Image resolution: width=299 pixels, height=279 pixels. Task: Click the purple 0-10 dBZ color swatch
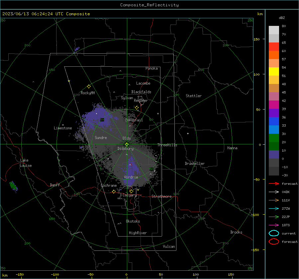click(274, 155)
